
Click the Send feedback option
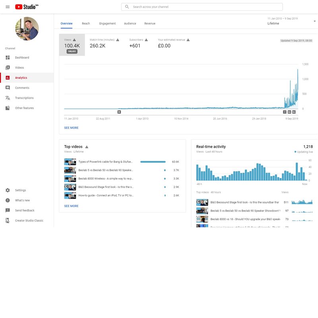[x=25, y=211]
